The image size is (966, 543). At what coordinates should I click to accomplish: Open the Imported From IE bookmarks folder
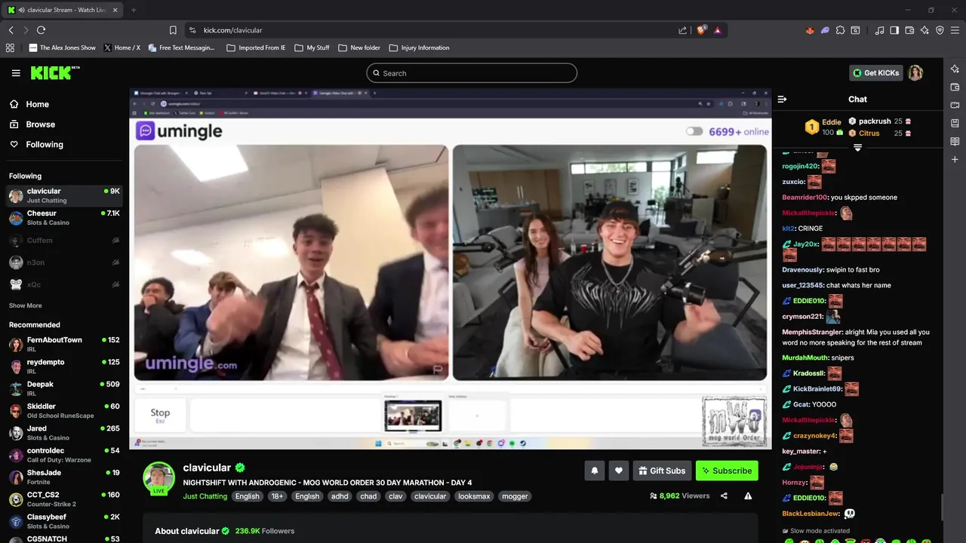tap(256, 48)
